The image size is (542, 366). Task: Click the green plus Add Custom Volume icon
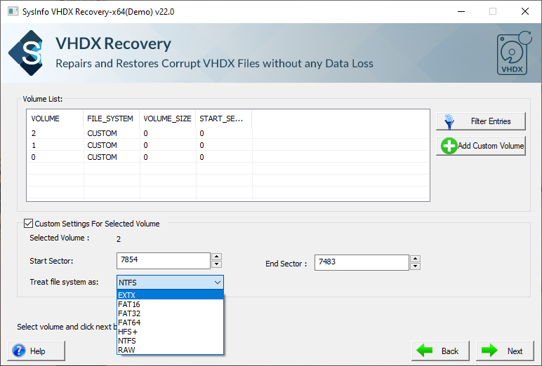tap(449, 146)
